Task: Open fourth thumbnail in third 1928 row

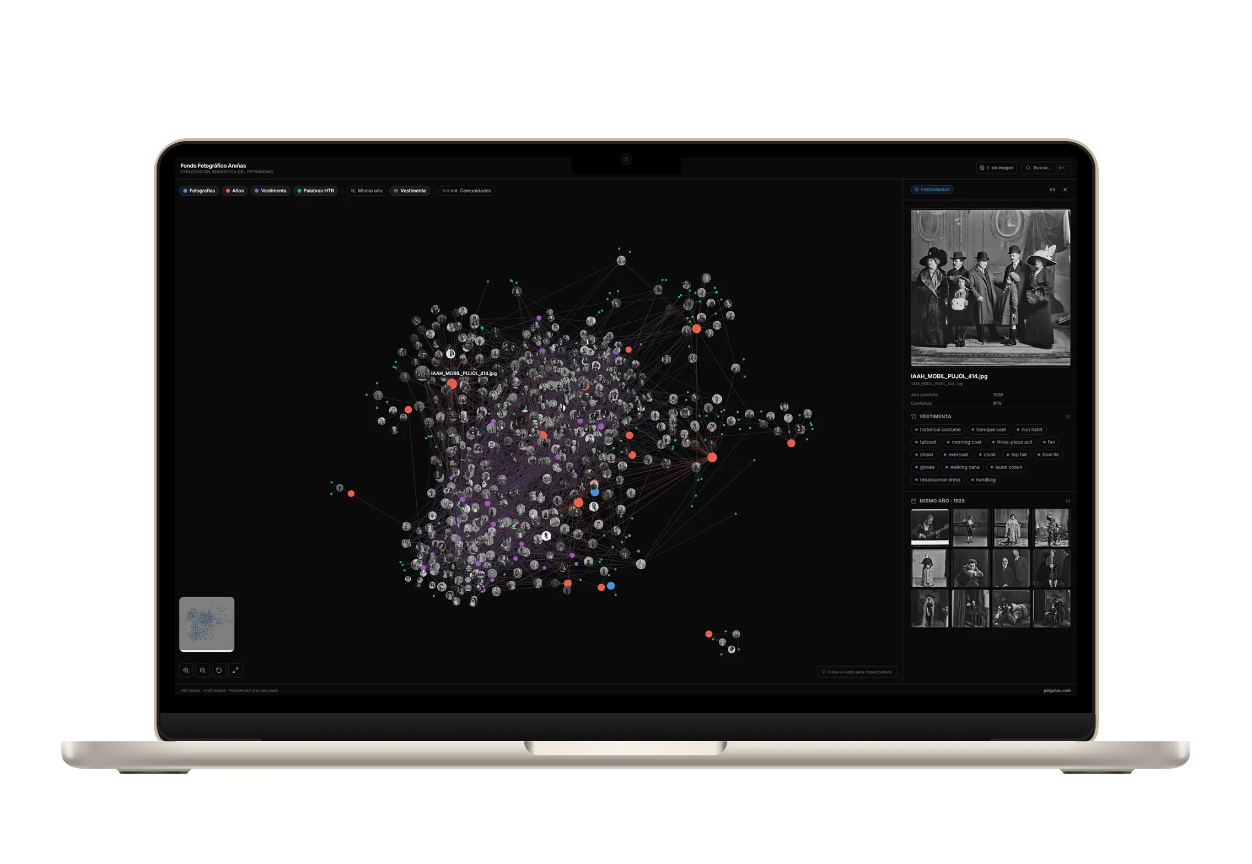Action: tap(1051, 609)
